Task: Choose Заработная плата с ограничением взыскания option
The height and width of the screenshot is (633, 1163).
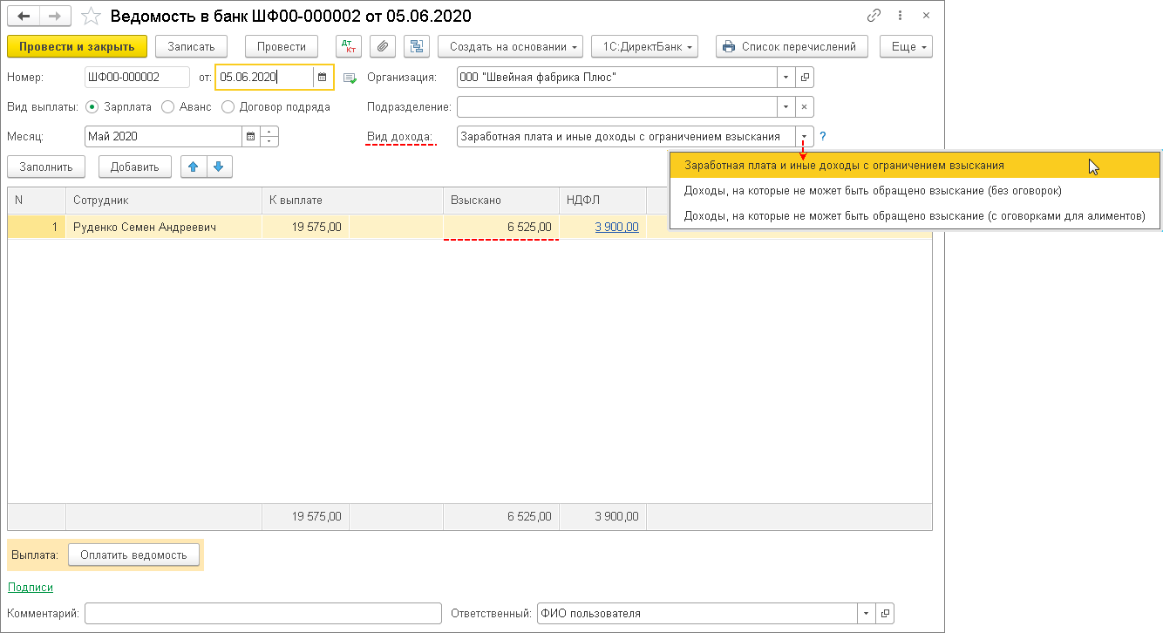Action: point(915,165)
